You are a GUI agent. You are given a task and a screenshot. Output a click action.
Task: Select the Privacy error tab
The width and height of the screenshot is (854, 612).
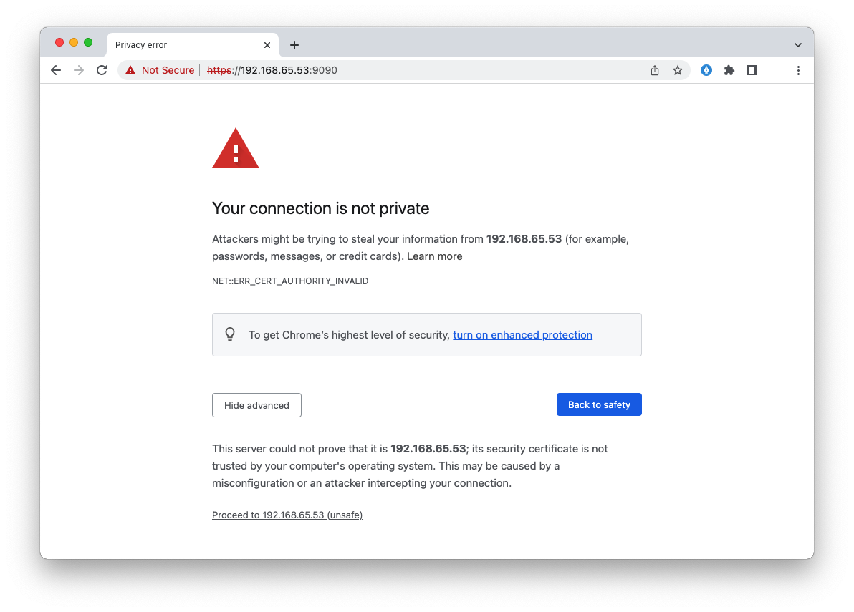[179, 45]
